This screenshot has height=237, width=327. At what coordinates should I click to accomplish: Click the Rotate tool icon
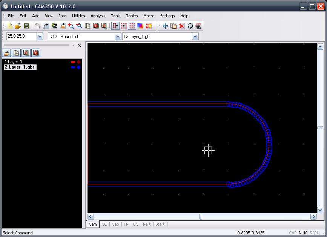click(190, 26)
